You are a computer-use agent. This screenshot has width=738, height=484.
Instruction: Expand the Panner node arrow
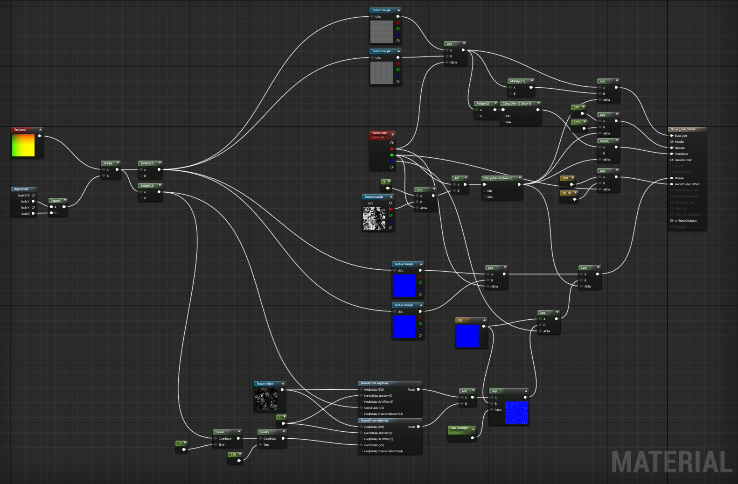click(239, 432)
